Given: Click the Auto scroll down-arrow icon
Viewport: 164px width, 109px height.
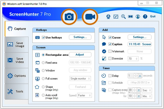Looking at the screenshot, I should (37, 95).
